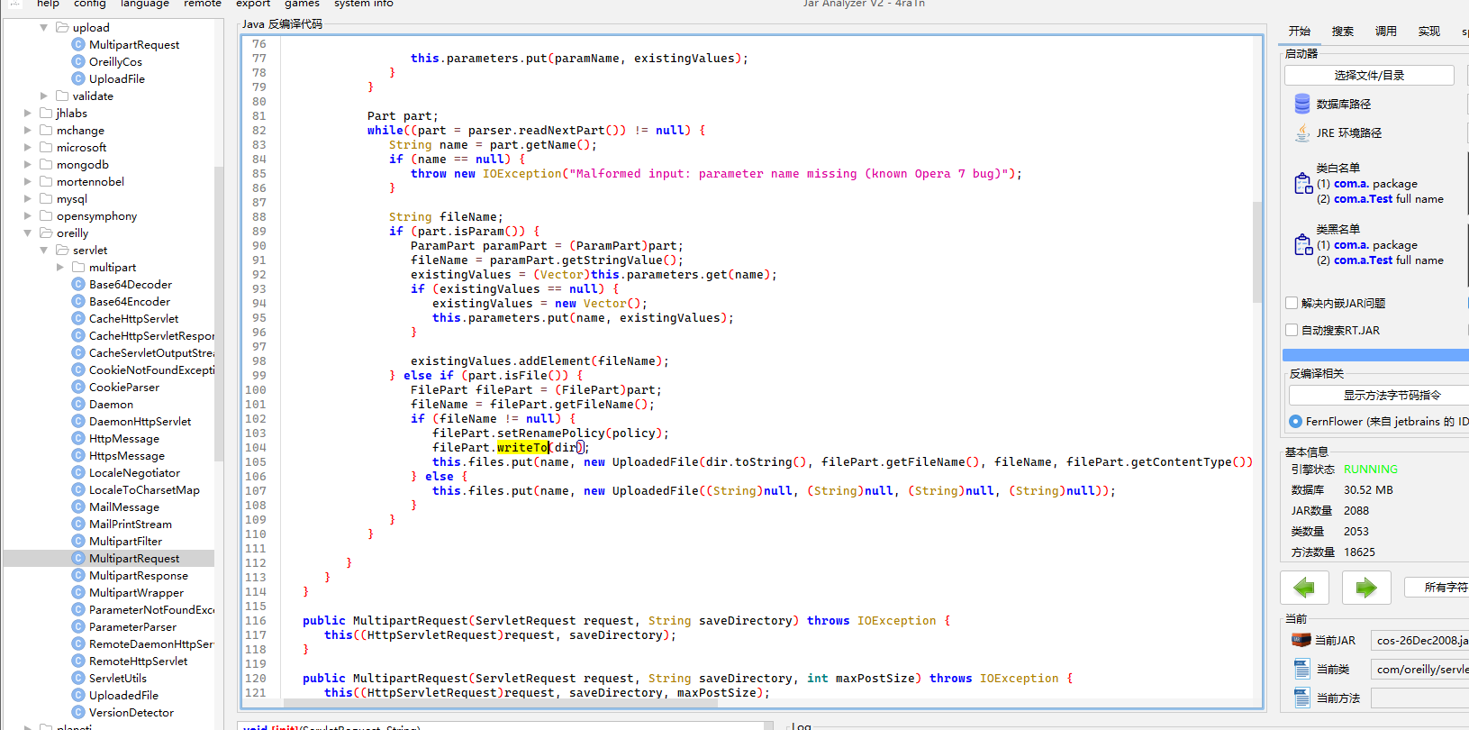Switch to the 调用 tab
The height and width of the screenshot is (730, 1469).
(x=1385, y=31)
